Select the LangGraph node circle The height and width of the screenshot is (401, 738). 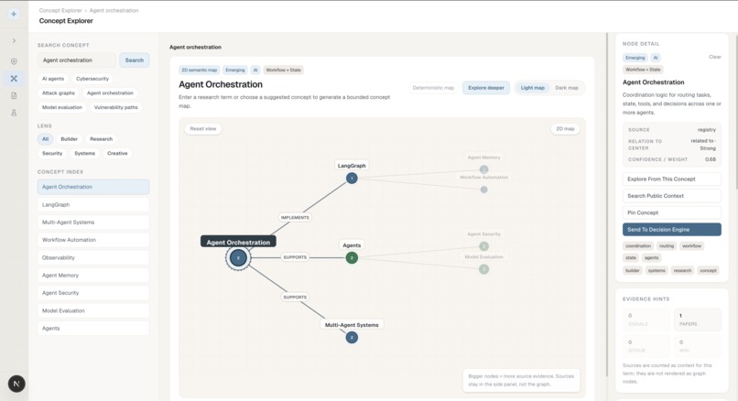(352, 179)
